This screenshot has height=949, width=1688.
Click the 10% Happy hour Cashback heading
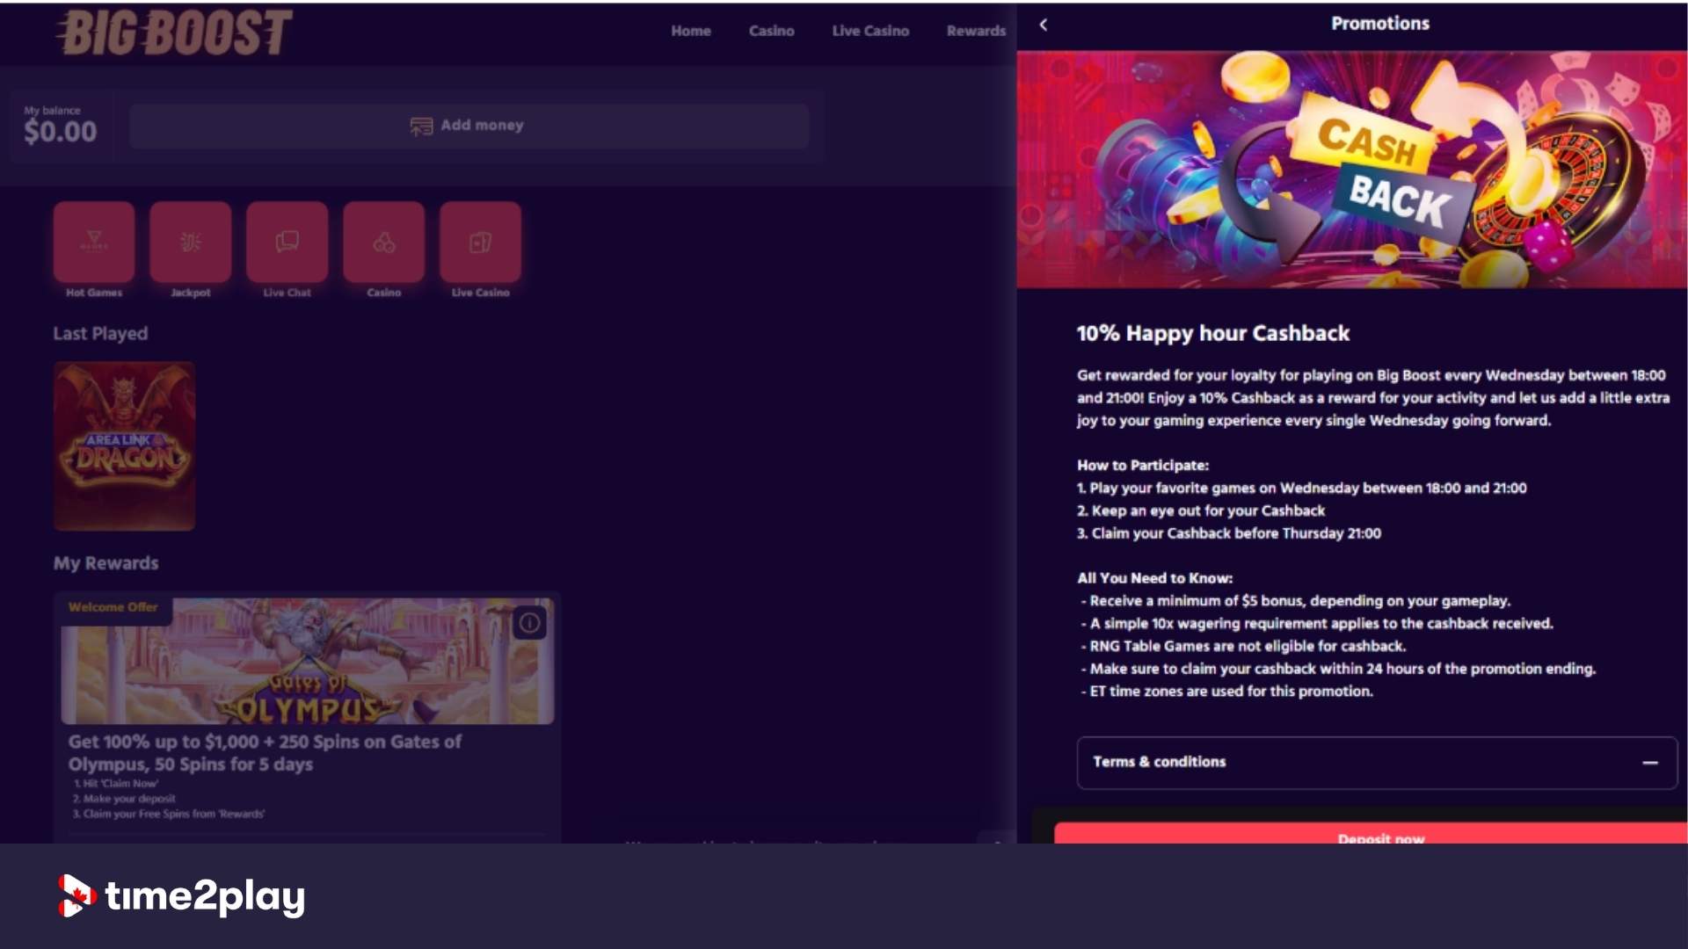1213,333
